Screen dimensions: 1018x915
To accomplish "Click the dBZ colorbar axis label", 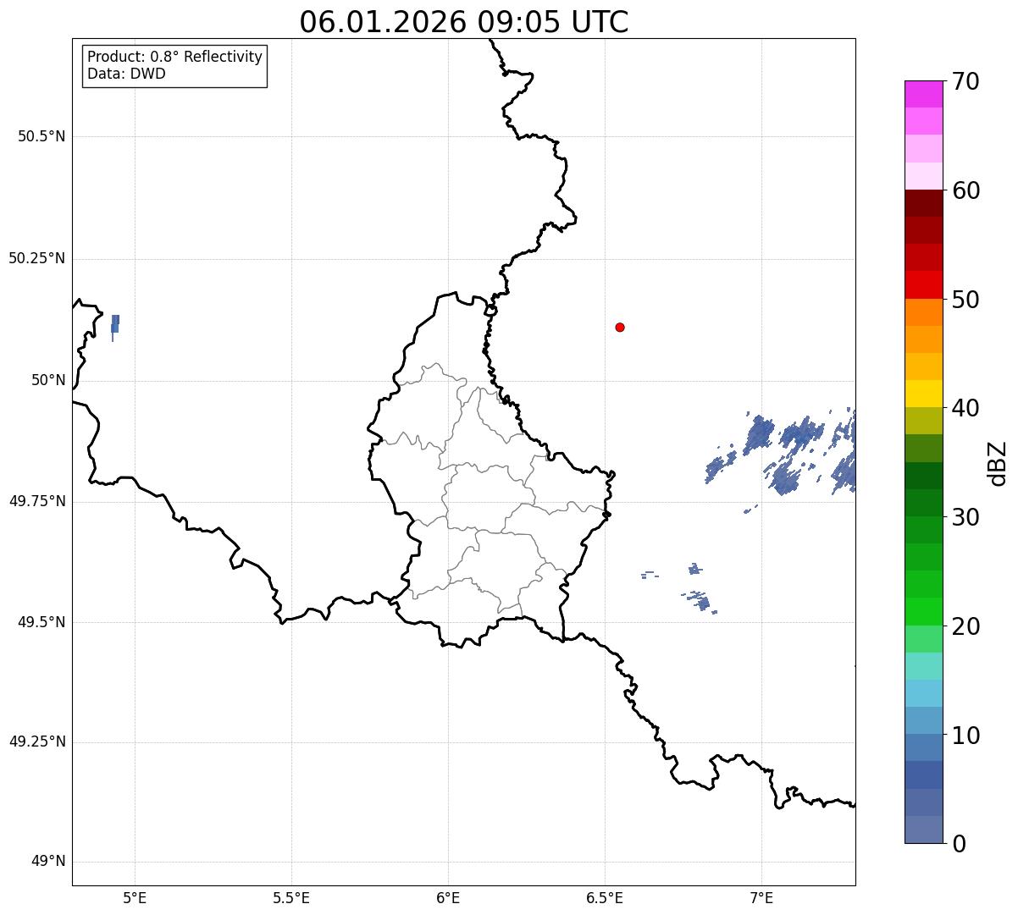I will (x=998, y=462).
